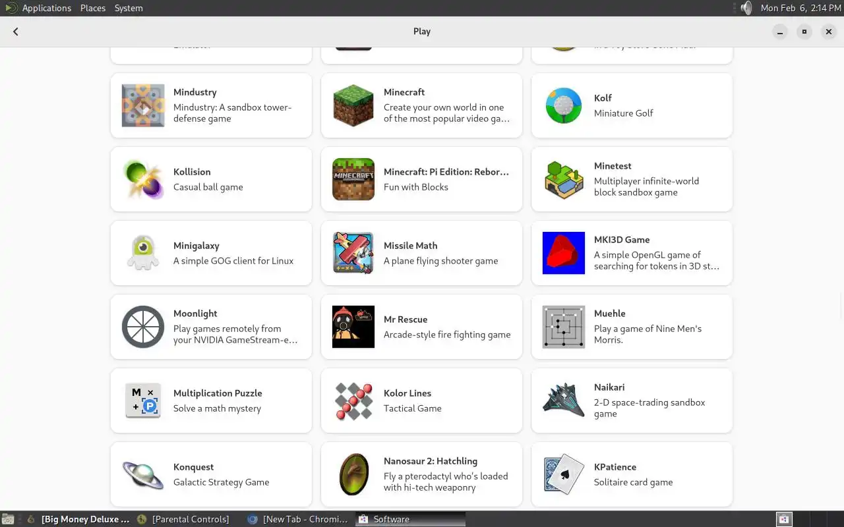Click the Kolor Lines diamonds icon
This screenshot has width=844, height=527.
click(353, 401)
